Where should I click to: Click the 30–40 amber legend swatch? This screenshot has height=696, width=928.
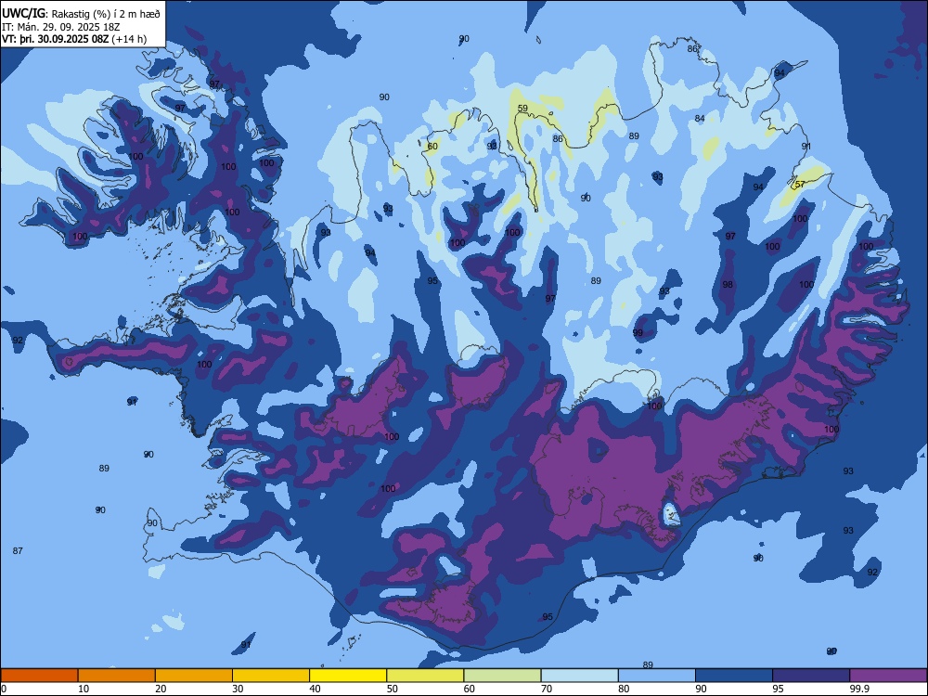271,676
